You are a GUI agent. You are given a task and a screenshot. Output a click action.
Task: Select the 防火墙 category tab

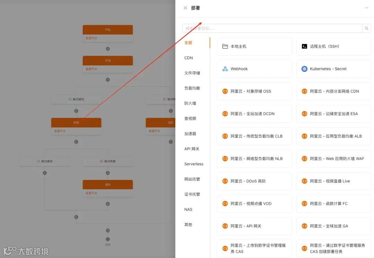coord(190,103)
